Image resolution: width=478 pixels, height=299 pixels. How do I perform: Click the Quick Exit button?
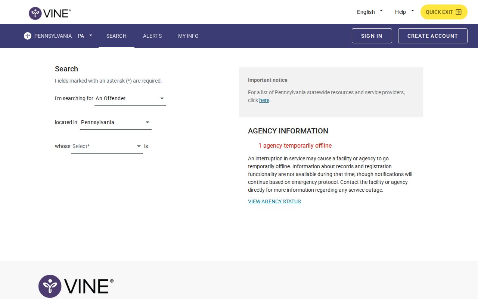[444, 12]
